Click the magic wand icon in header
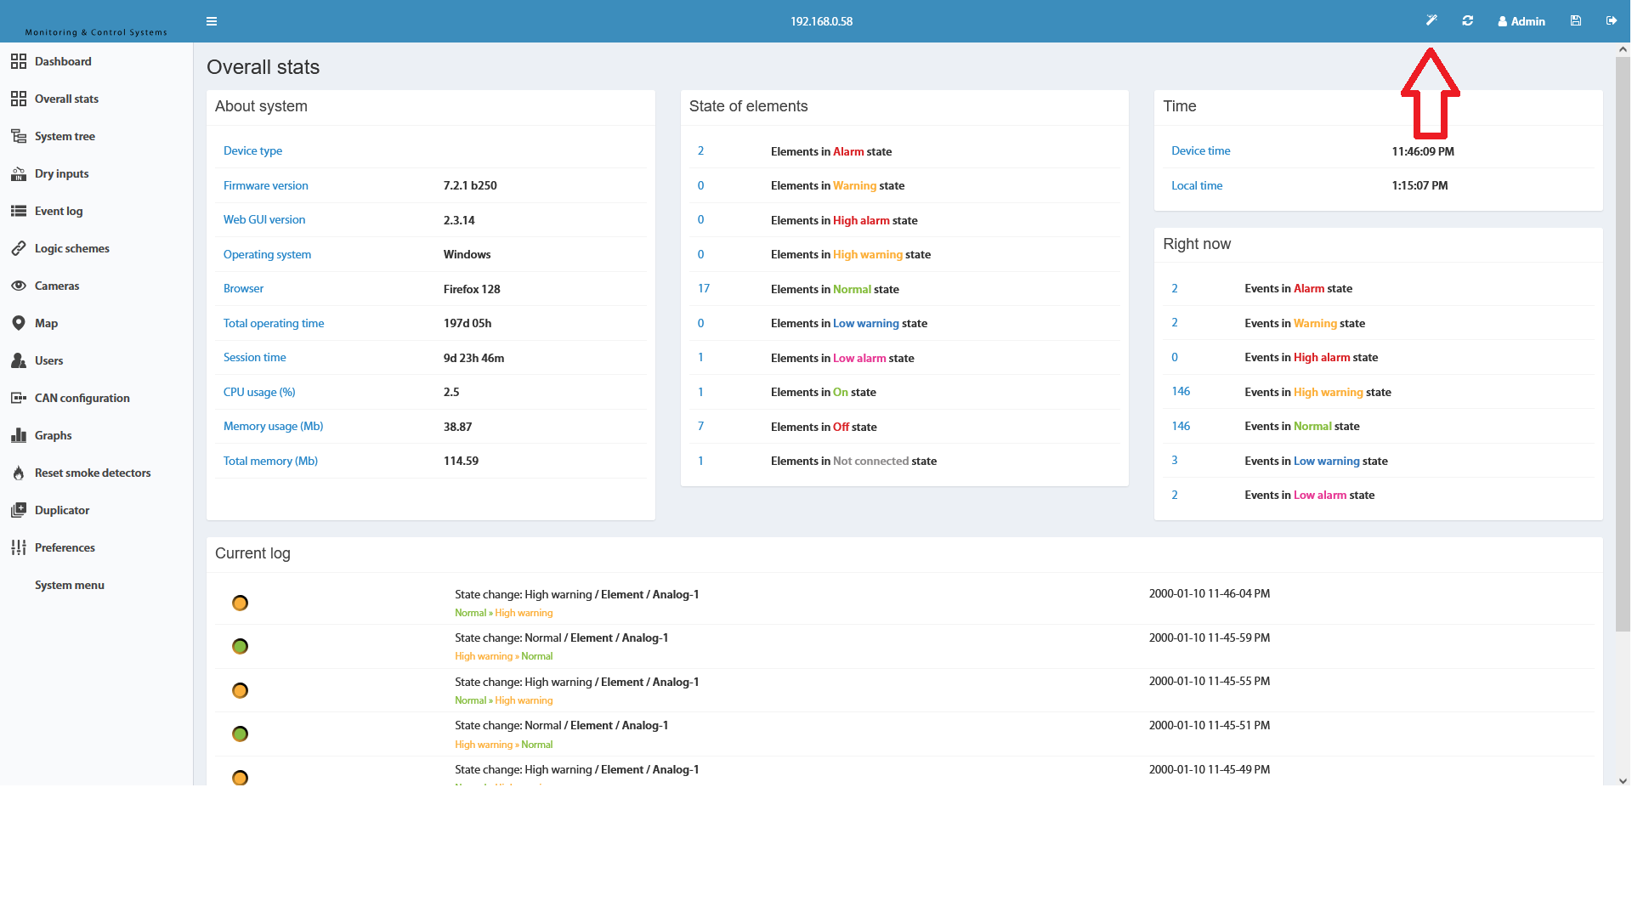 (x=1431, y=20)
